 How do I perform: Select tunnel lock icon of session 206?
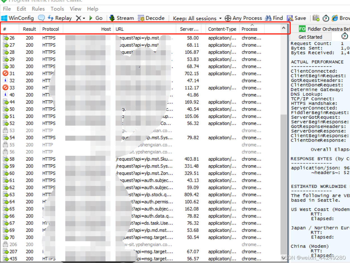pos(5,245)
